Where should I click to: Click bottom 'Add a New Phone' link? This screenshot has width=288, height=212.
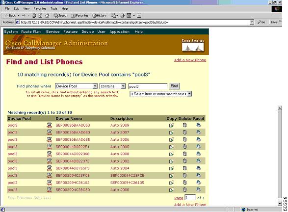click(x=190, y=205)
